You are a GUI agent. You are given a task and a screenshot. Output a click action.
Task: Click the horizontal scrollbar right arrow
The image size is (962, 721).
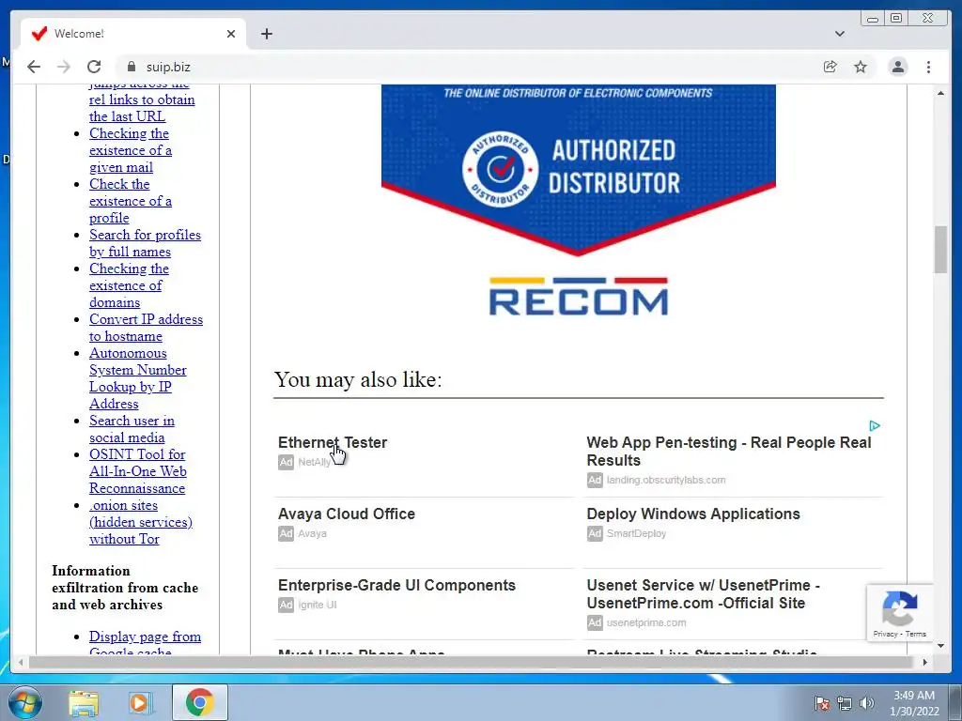pyautogui.click(x=925, y=662)
